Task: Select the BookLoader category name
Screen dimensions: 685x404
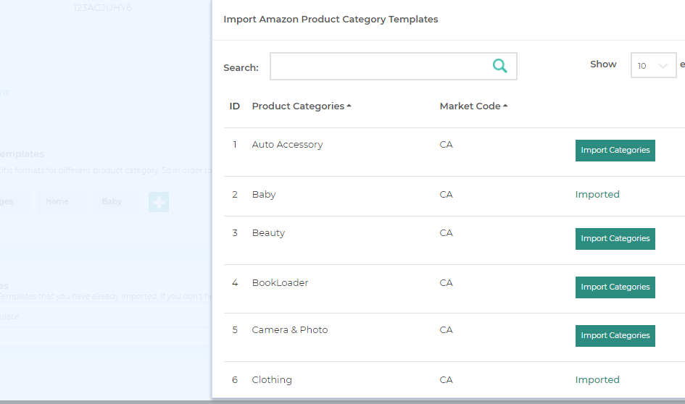Action: (x=280, y=282)
